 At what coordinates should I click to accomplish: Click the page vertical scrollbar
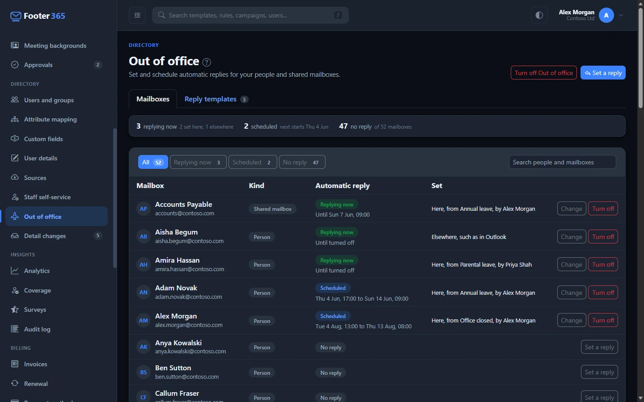tap(640, 58)
